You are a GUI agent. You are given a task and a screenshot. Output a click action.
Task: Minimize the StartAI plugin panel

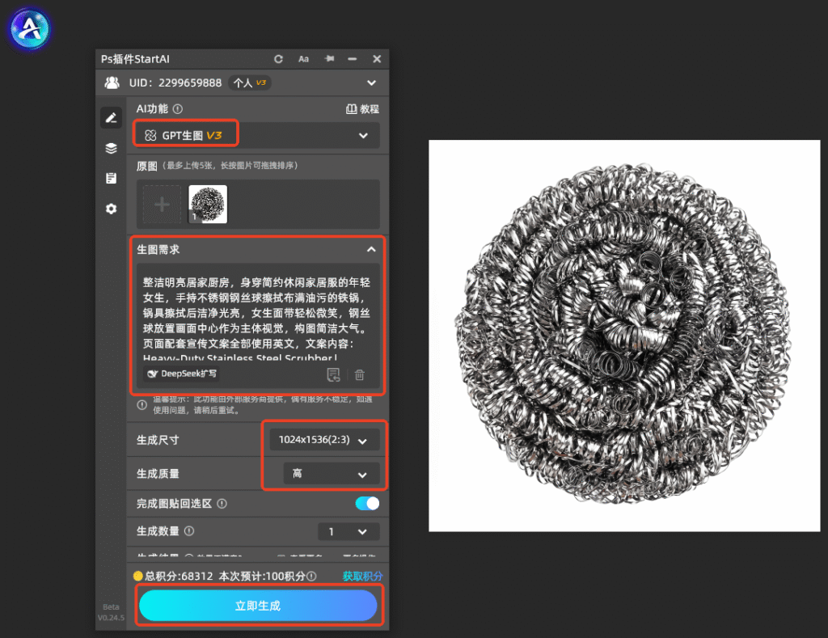point(353,59)
